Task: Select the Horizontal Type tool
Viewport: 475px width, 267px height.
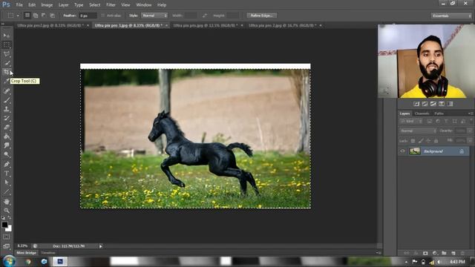Action: (x=7, y=174)
